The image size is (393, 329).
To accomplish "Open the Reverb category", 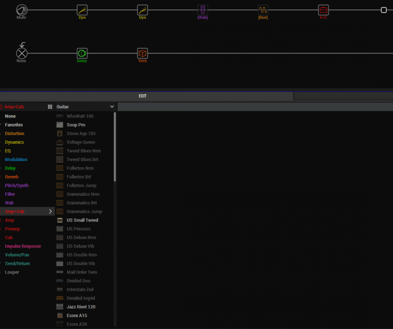I will (11, 177).
